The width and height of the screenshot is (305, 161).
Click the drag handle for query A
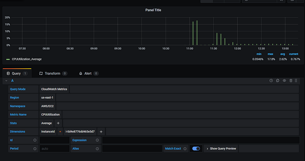coord(296,80)
